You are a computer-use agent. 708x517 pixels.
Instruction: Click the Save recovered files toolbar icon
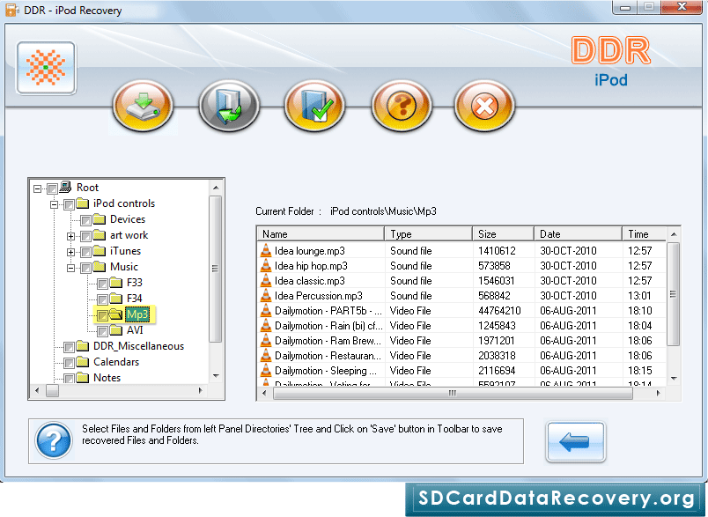pyautogui.click(x=229, y=105)
